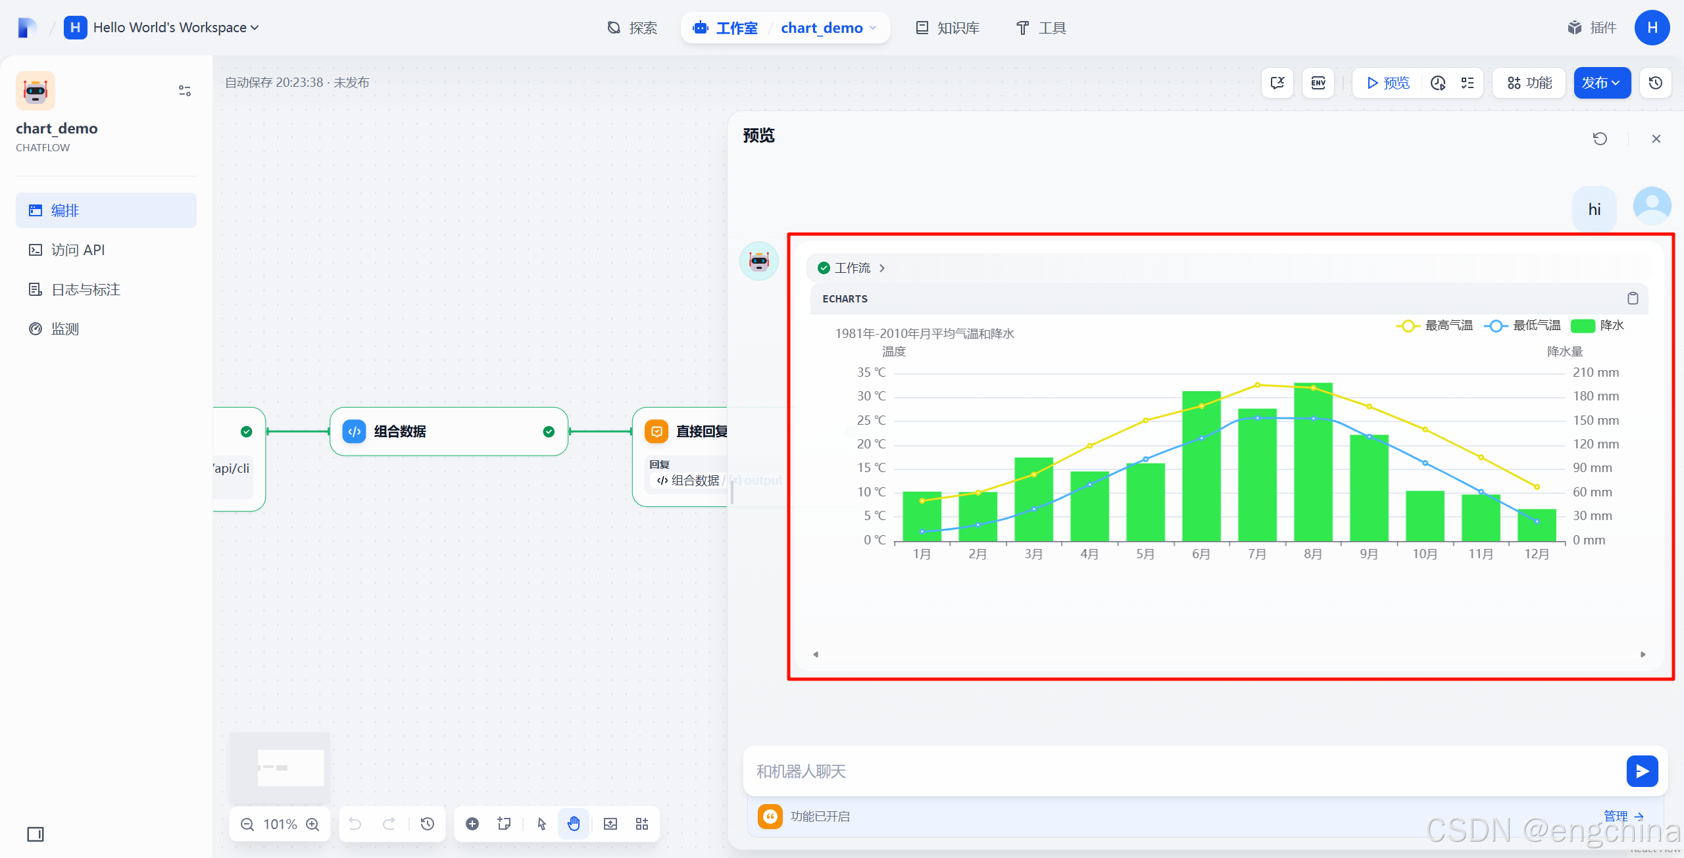Click the restart conversation icon in preview
Image resolution: width=1684 pixels, height=858 pixels.
[x=1600, y=139]
